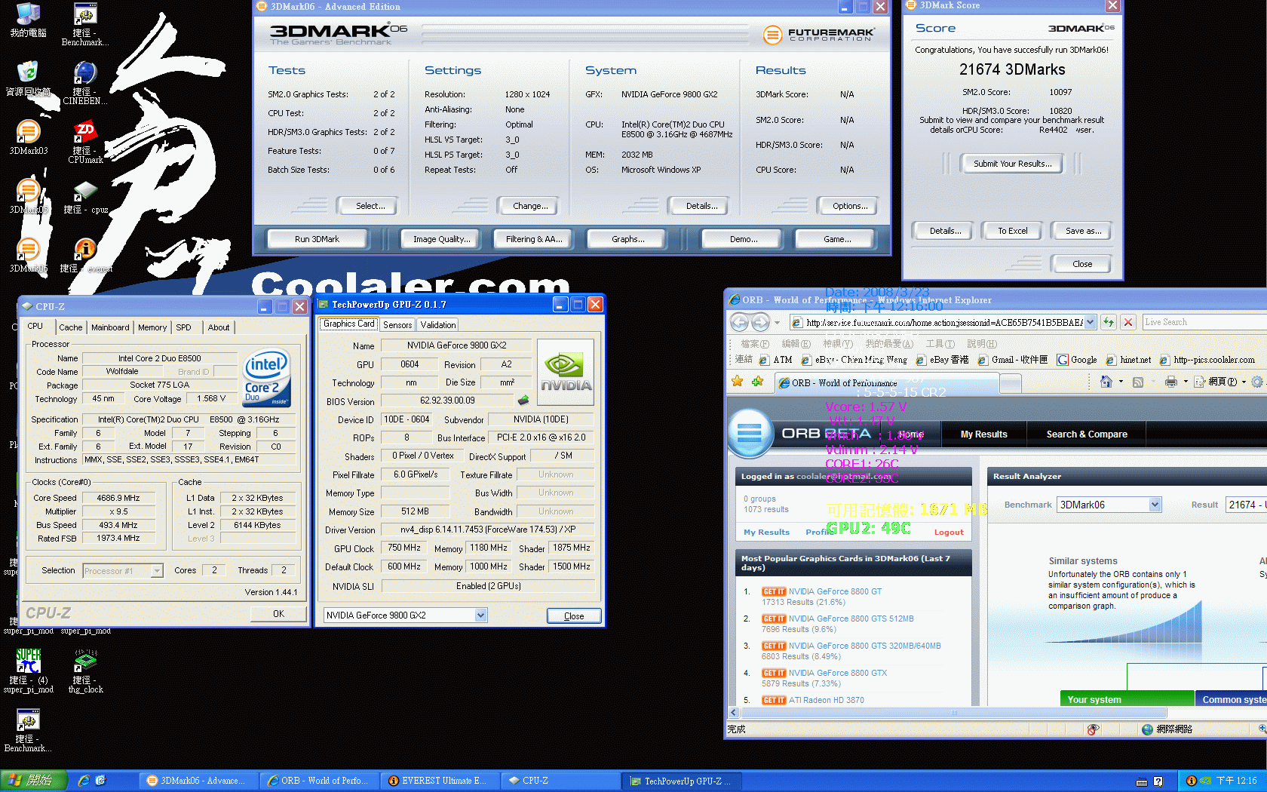Click the IE horizontal scrollbar thumb
The height and width of the screenshot is (792, 1267).
coord(953,713)
